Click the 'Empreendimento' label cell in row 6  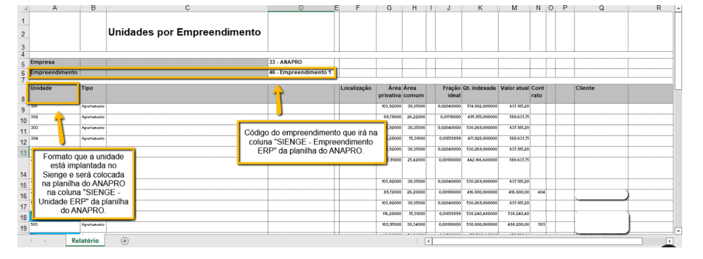tap(53, 73)
